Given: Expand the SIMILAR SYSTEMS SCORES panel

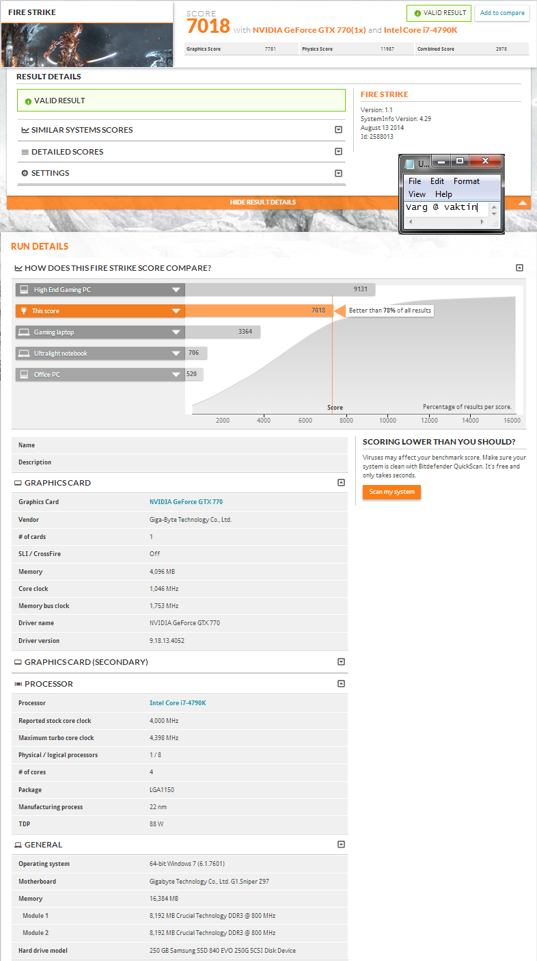Looking at the screenshot, I should tap(338, 130).
